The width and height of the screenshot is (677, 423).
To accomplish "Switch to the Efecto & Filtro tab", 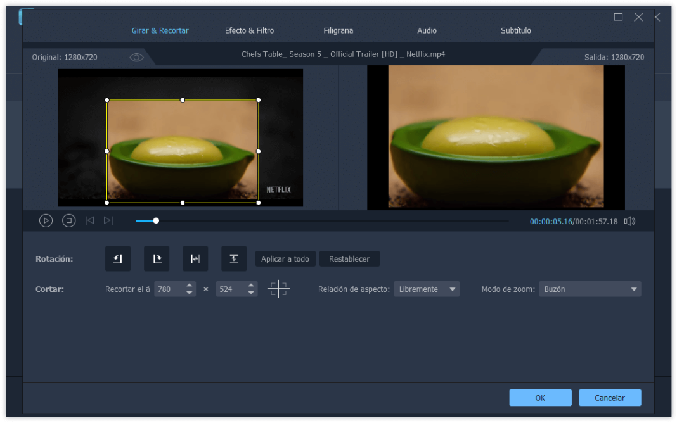I will point(250,30).
